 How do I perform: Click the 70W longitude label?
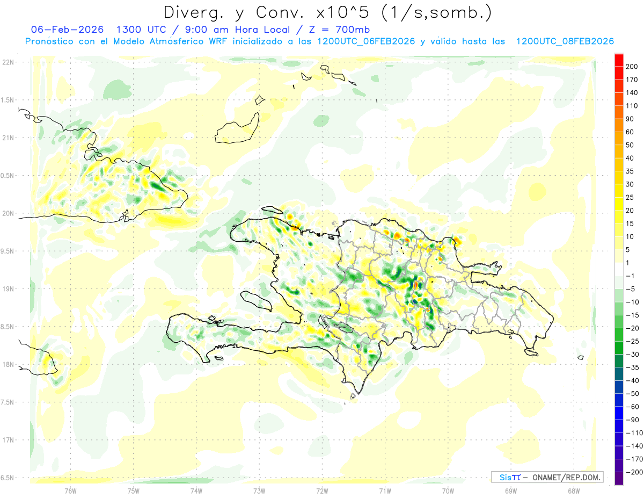[x=448, y=490]
